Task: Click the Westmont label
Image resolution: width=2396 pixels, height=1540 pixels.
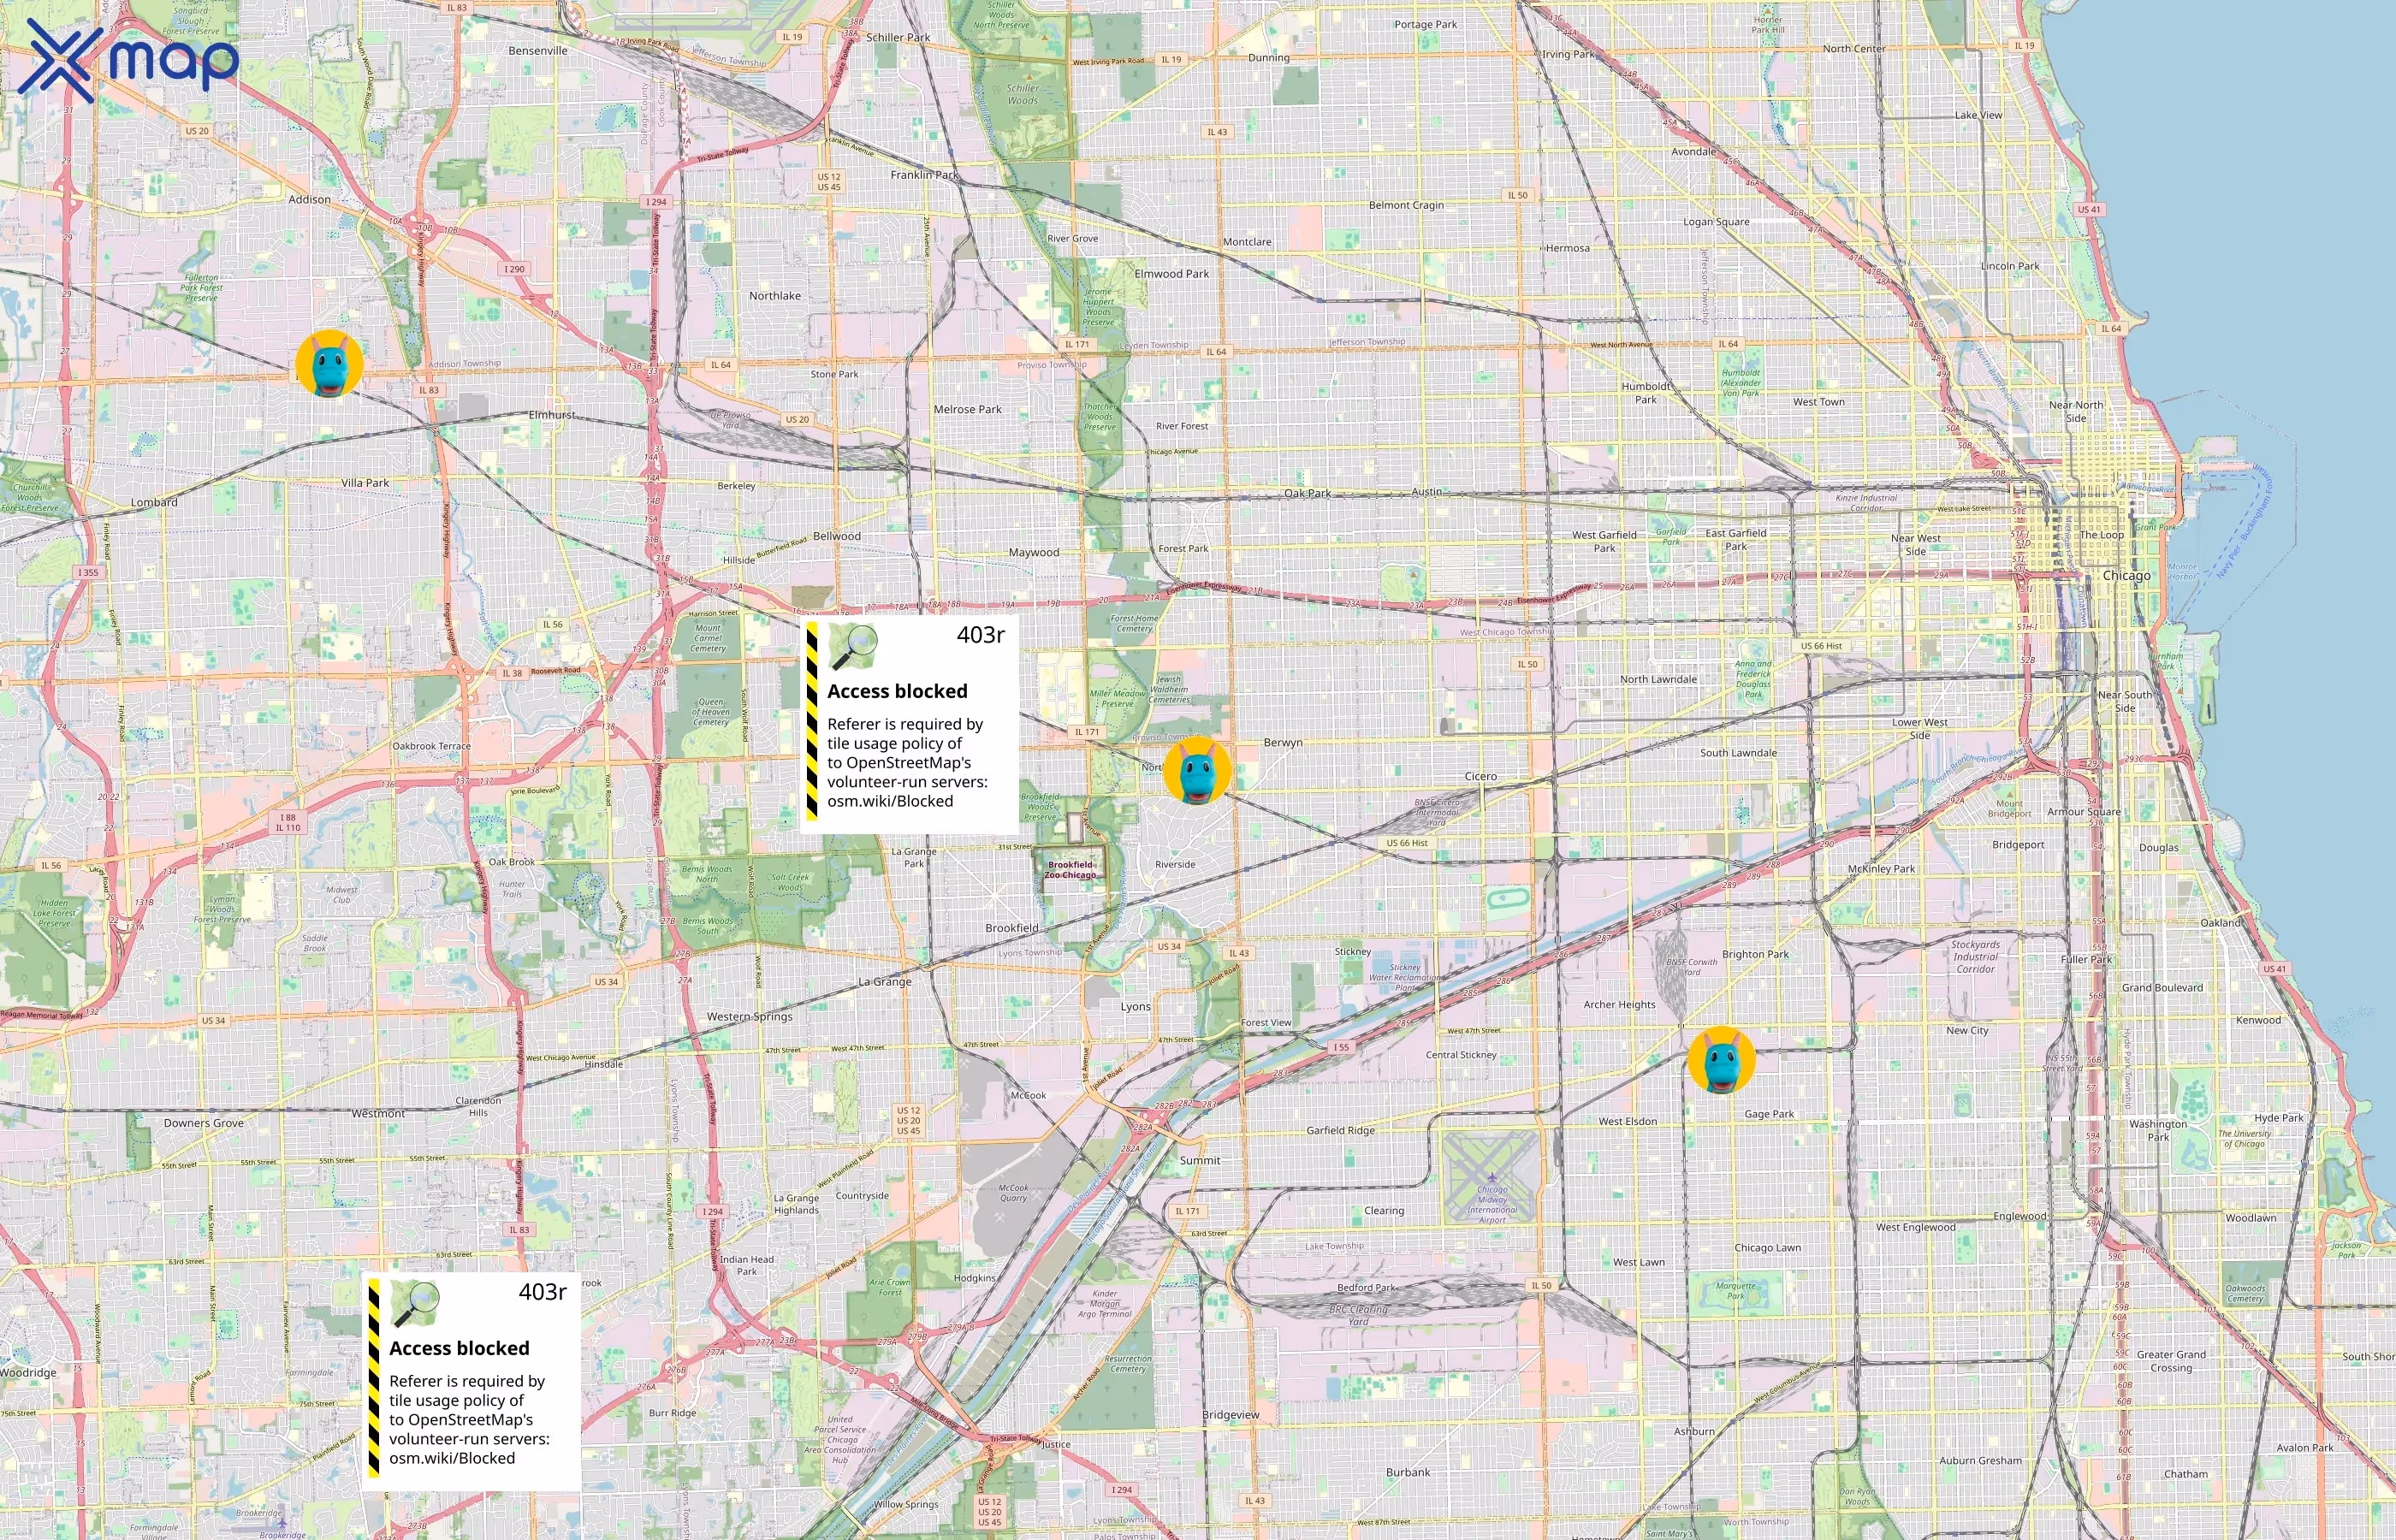Action: 378,1113
